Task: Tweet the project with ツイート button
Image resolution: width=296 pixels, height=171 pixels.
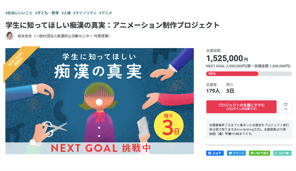Action: tap(236, 153)
